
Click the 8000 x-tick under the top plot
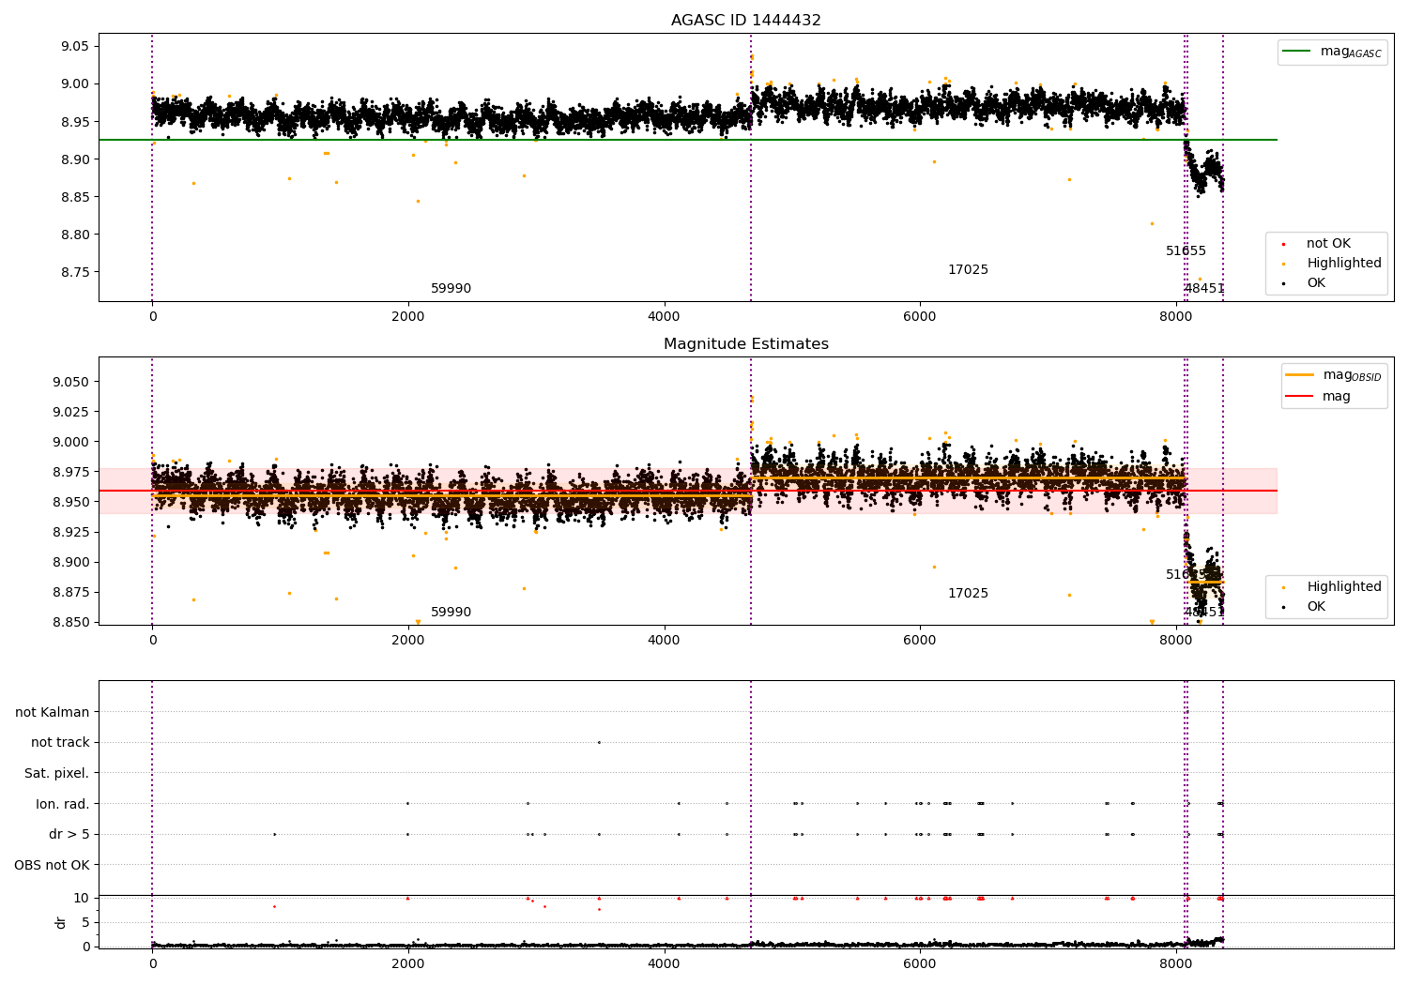pyautogui.click(x=1176, y=317)
